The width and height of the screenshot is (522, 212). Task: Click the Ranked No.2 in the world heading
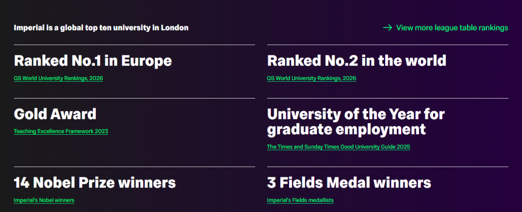(x=356, y=61)
